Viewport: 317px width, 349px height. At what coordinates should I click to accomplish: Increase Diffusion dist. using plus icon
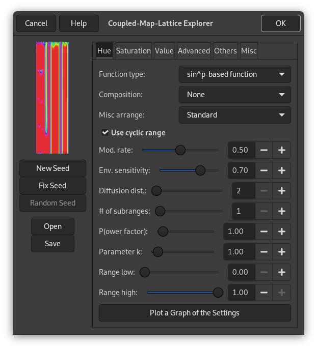point(282,191)
